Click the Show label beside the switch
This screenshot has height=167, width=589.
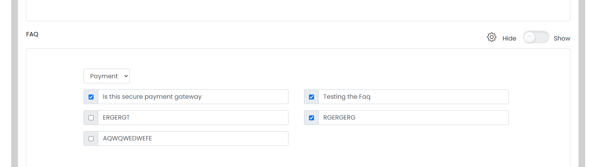562,38
